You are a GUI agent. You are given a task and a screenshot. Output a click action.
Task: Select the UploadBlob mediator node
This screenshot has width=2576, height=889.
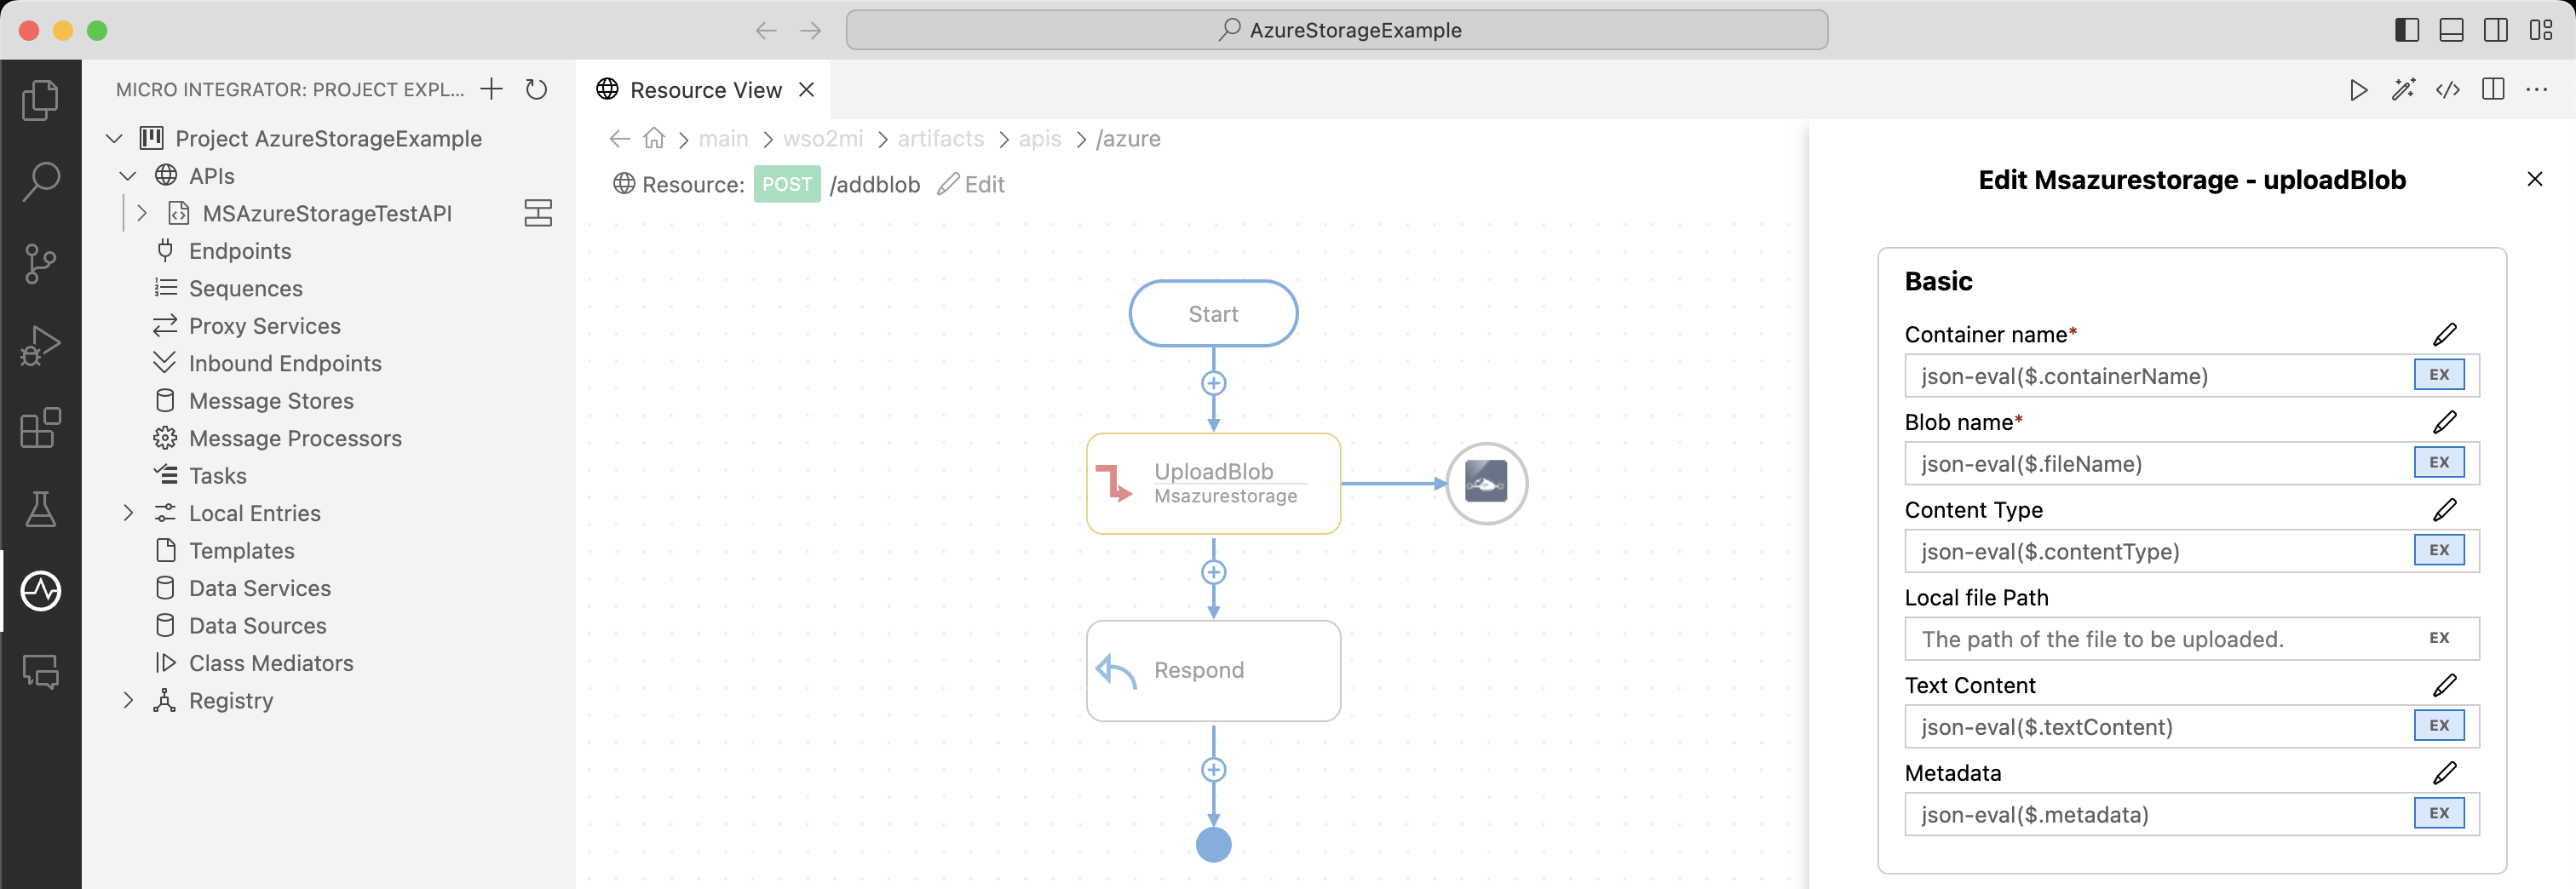click(1213, 484)
